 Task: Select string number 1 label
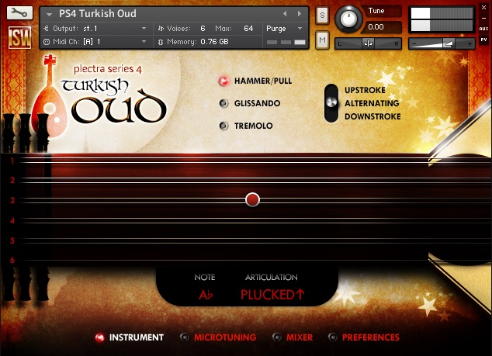[12, 161]
